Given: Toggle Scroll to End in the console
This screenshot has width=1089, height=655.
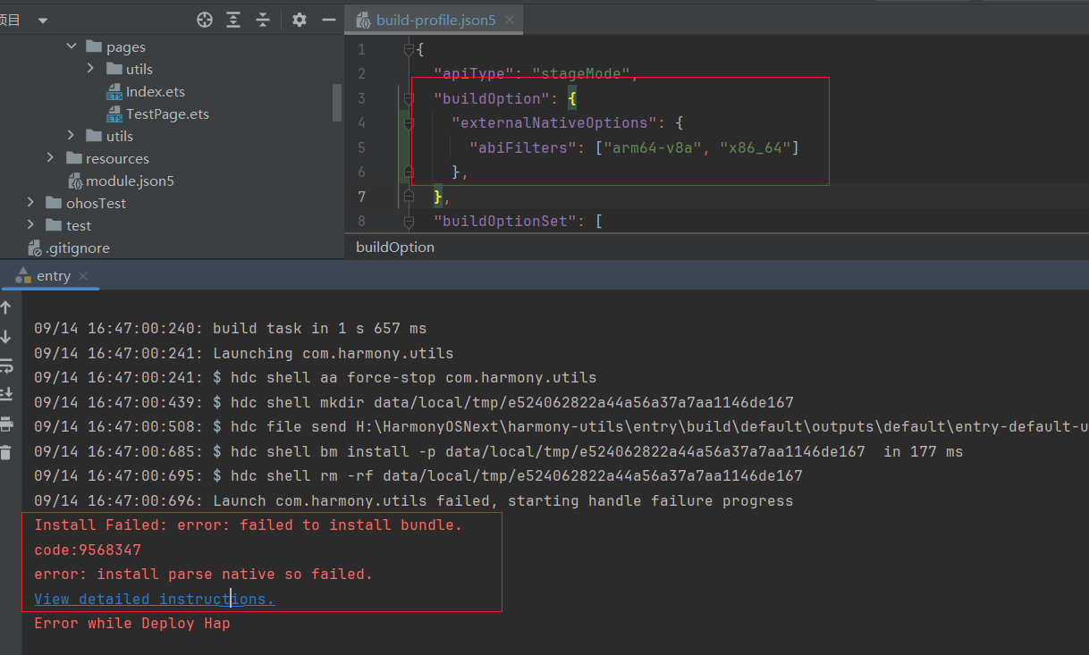Looking at the screenshot, I should pos(6,393).
